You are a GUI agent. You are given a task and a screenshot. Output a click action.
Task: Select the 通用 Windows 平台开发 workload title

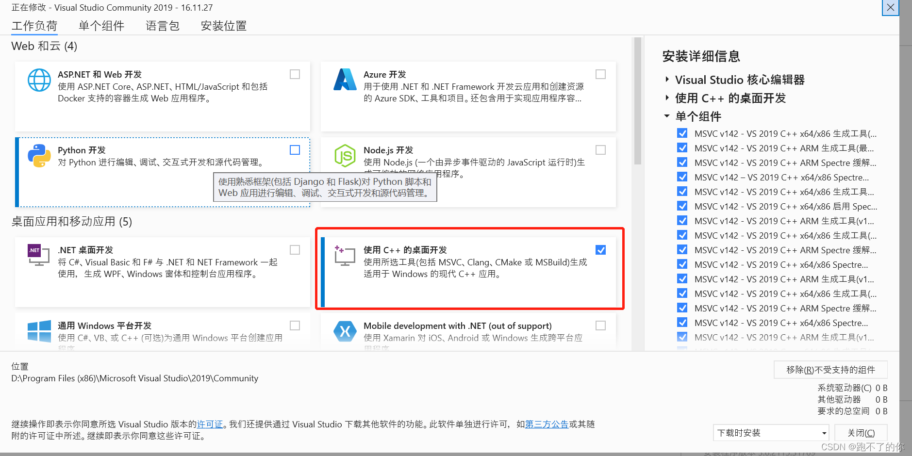pyautogui.click(x=104, y=326)
